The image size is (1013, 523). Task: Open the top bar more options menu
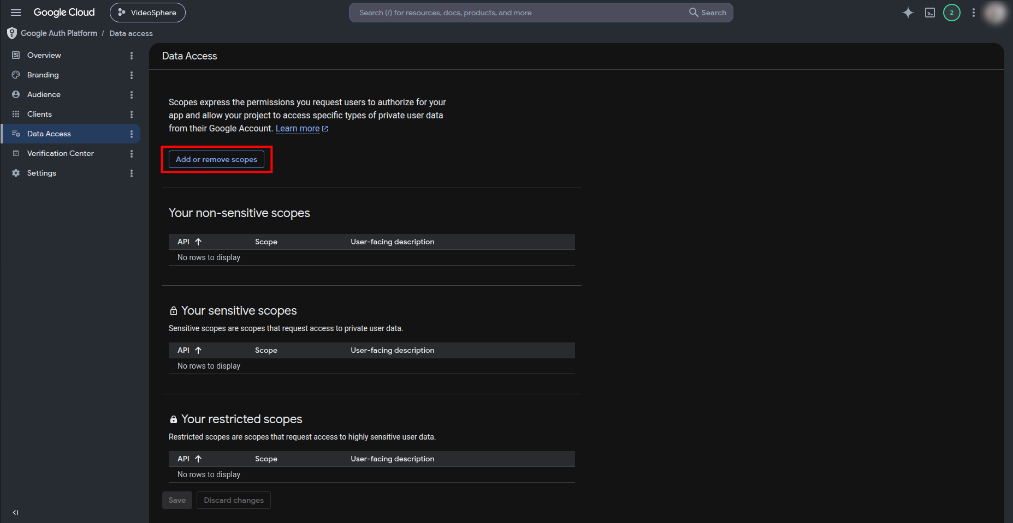(x=974, y=13)
